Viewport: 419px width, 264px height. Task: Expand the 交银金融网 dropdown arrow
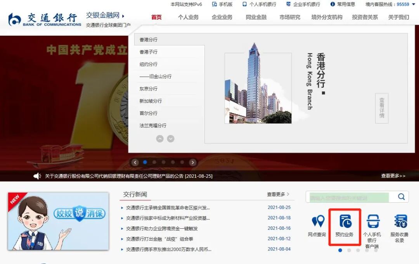click(x=123, y=16)
